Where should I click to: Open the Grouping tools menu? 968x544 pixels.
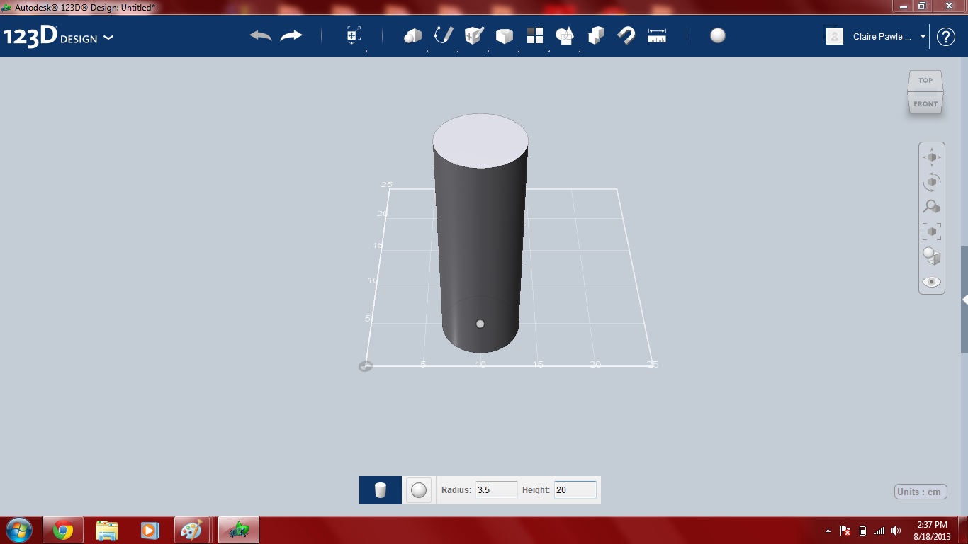click(565, 36)
